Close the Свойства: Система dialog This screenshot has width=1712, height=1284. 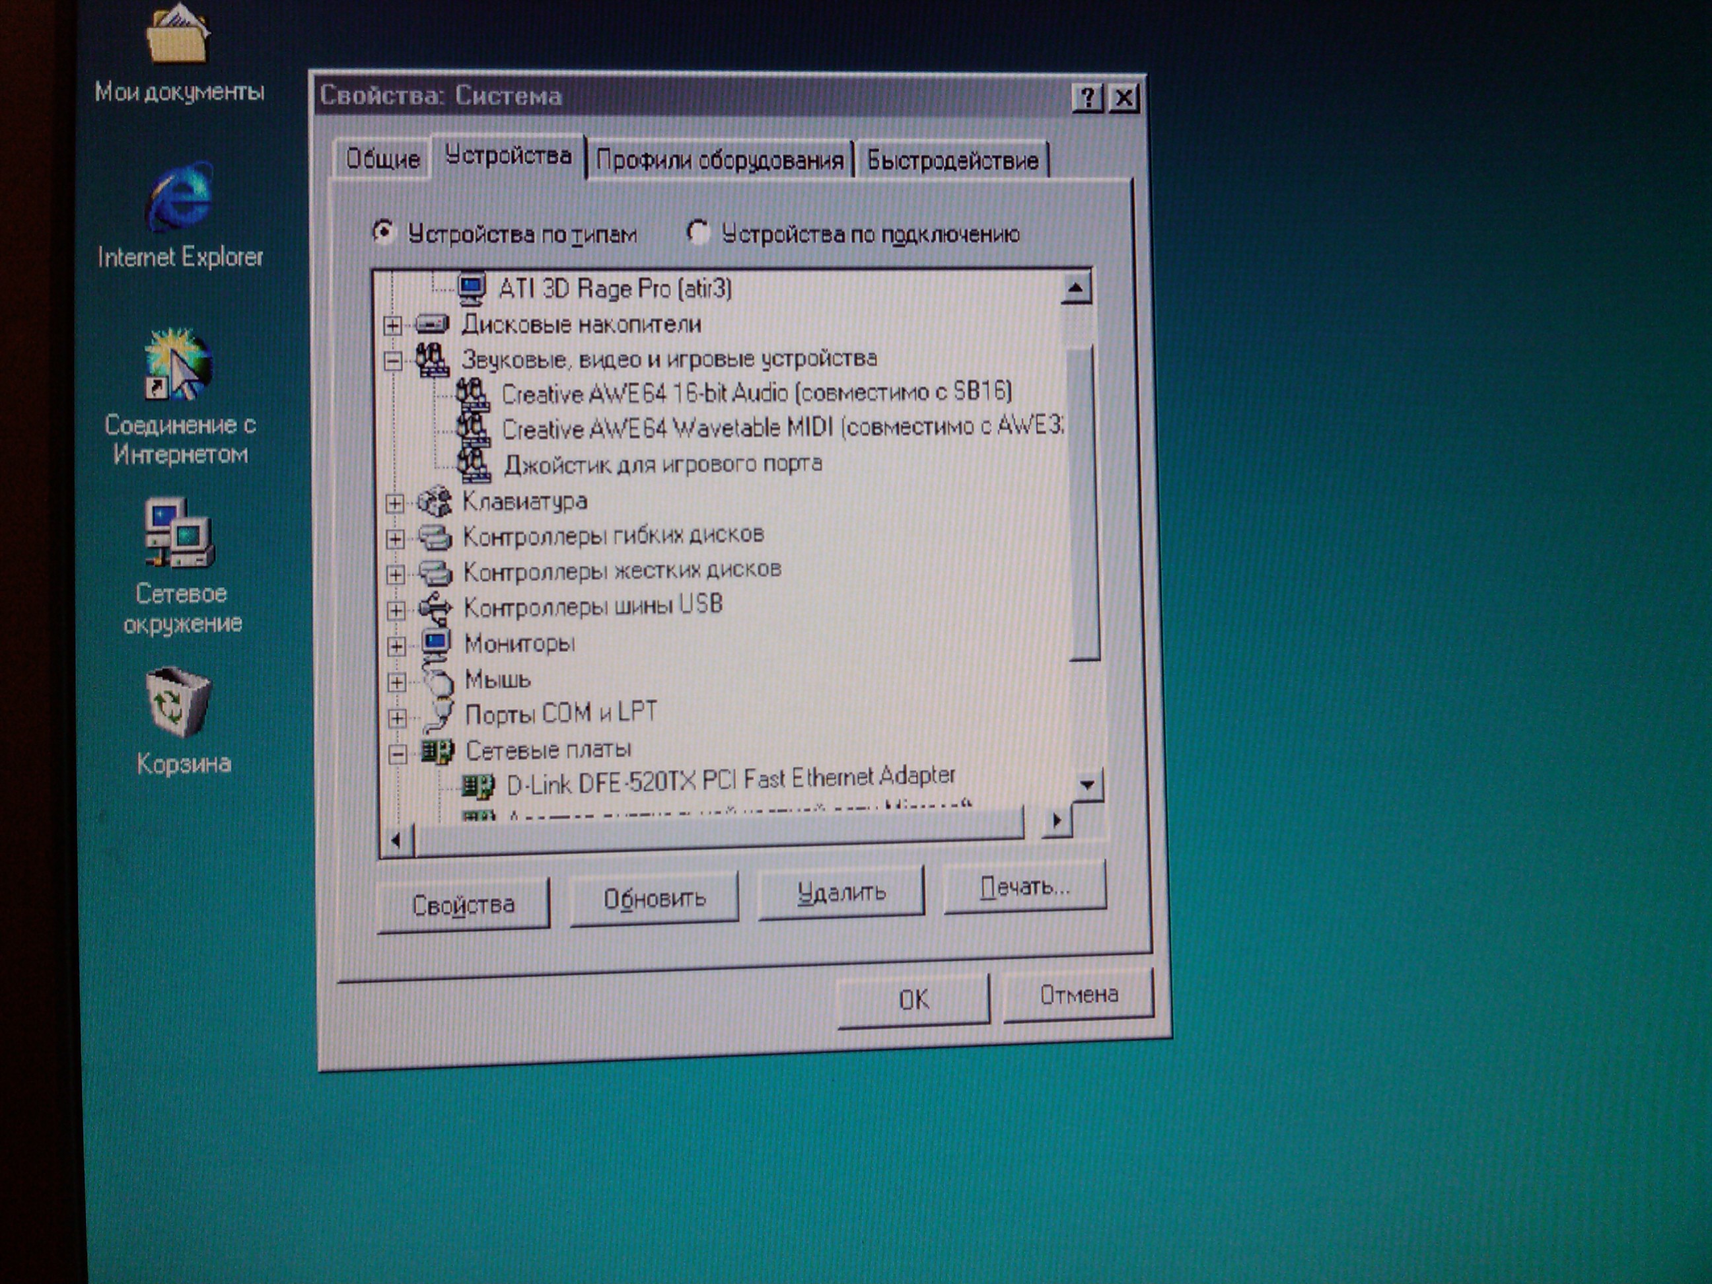tap(1125, 98)
